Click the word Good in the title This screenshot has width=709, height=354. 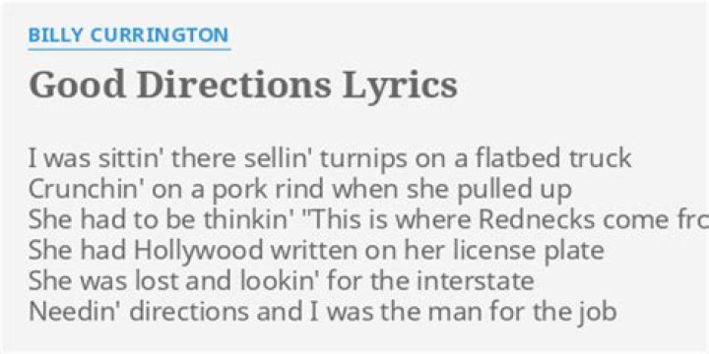78,85
